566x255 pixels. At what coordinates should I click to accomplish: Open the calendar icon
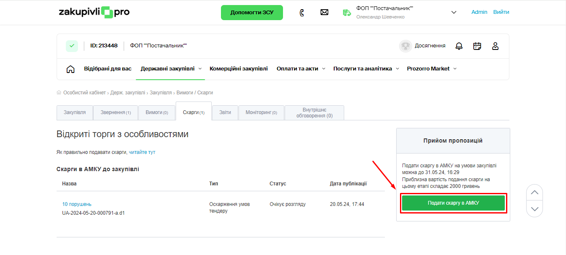477,46
